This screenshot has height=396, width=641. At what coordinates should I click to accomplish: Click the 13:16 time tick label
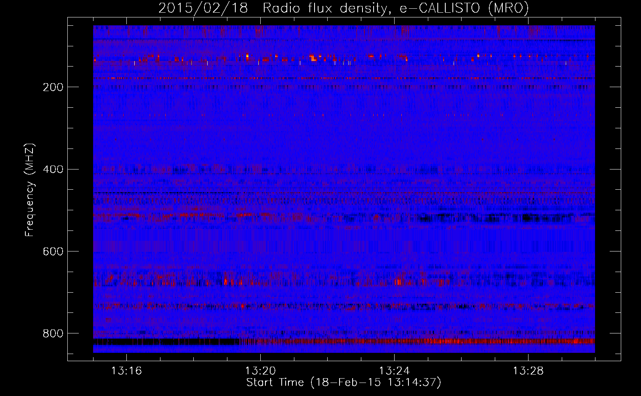[126, 371]
